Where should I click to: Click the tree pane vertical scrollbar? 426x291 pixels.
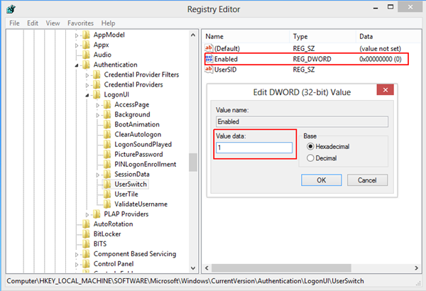[x=192, y=163]
